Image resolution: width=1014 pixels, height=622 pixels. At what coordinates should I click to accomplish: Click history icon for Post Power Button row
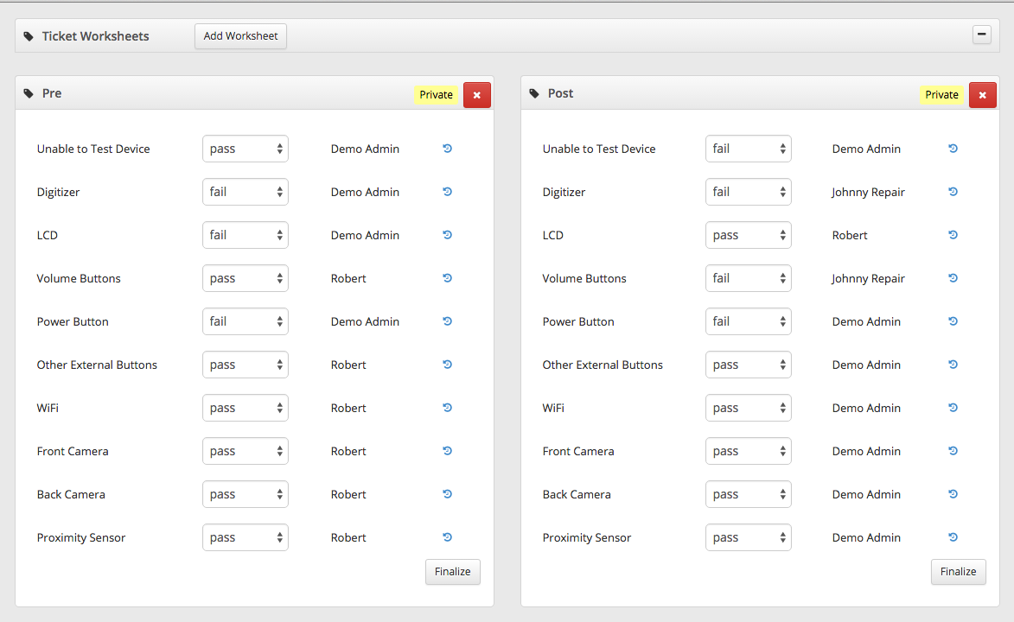[x=953, y=321]
